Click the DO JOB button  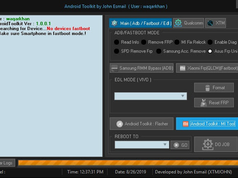[216, 144]
